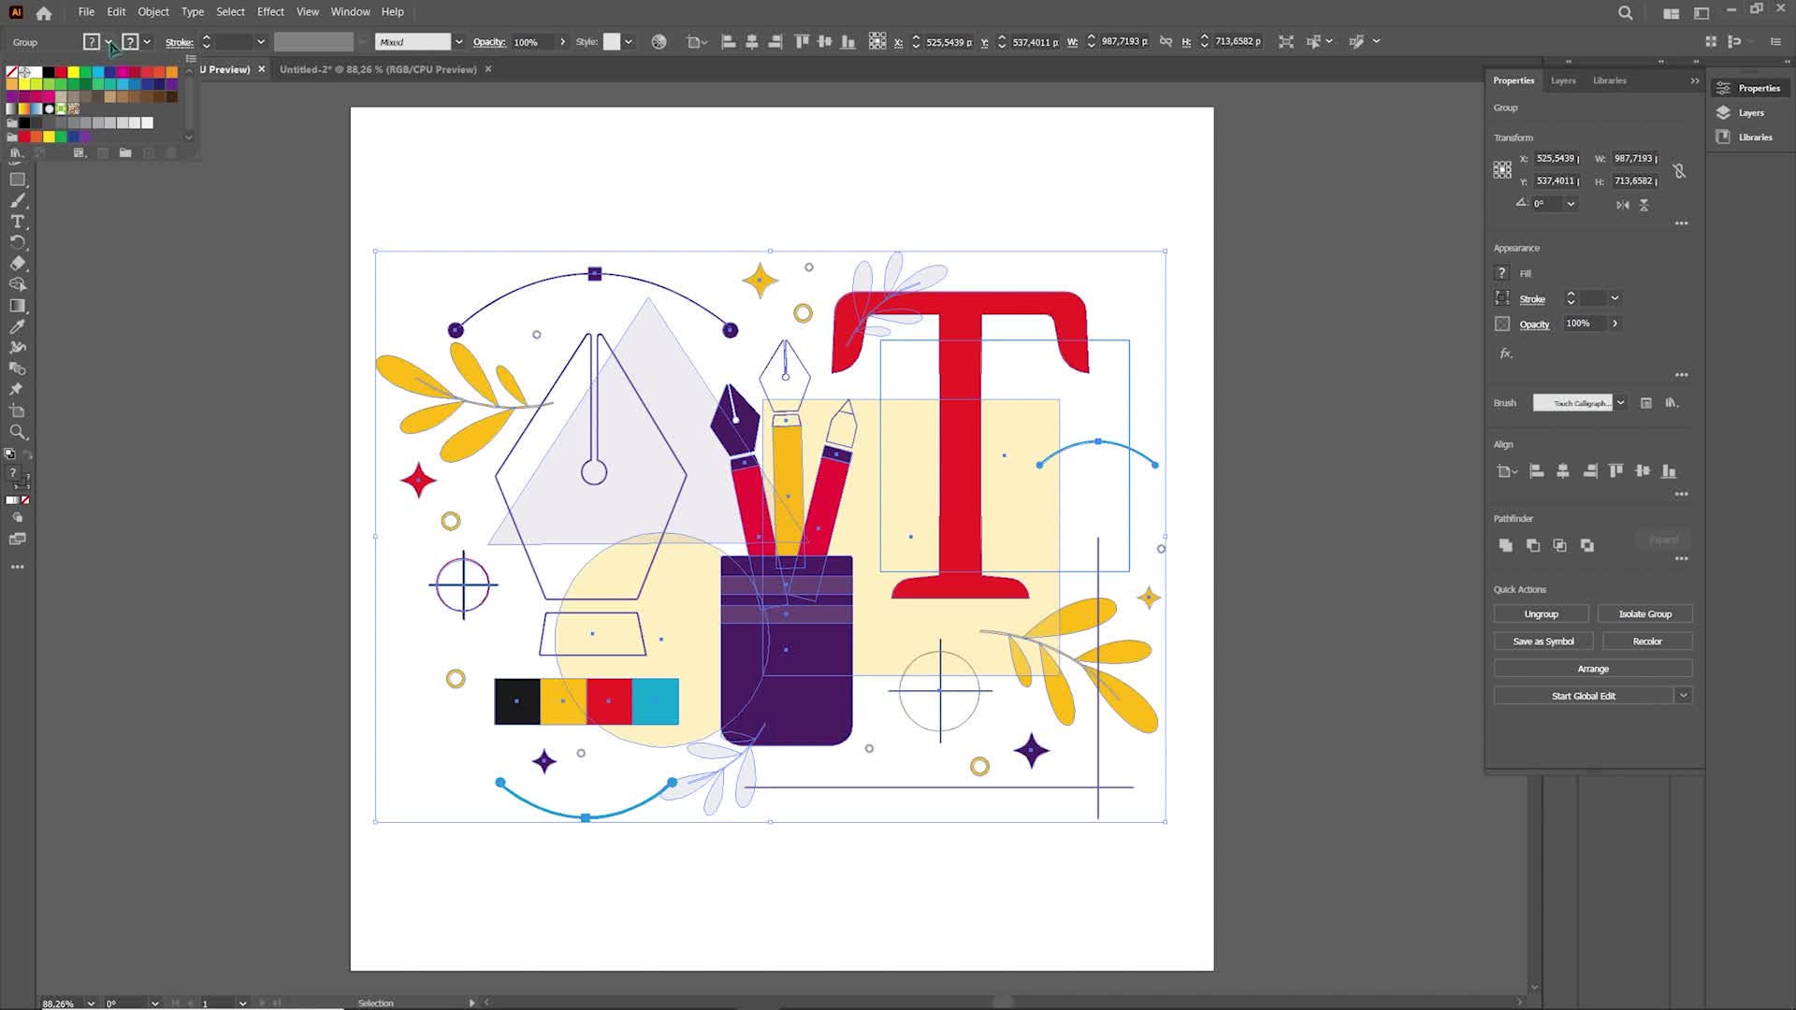The height and width of the screenshot is (1010, 1796).
Task: Open the stroke color dropdown in control bar
Action: click(147, 42)
